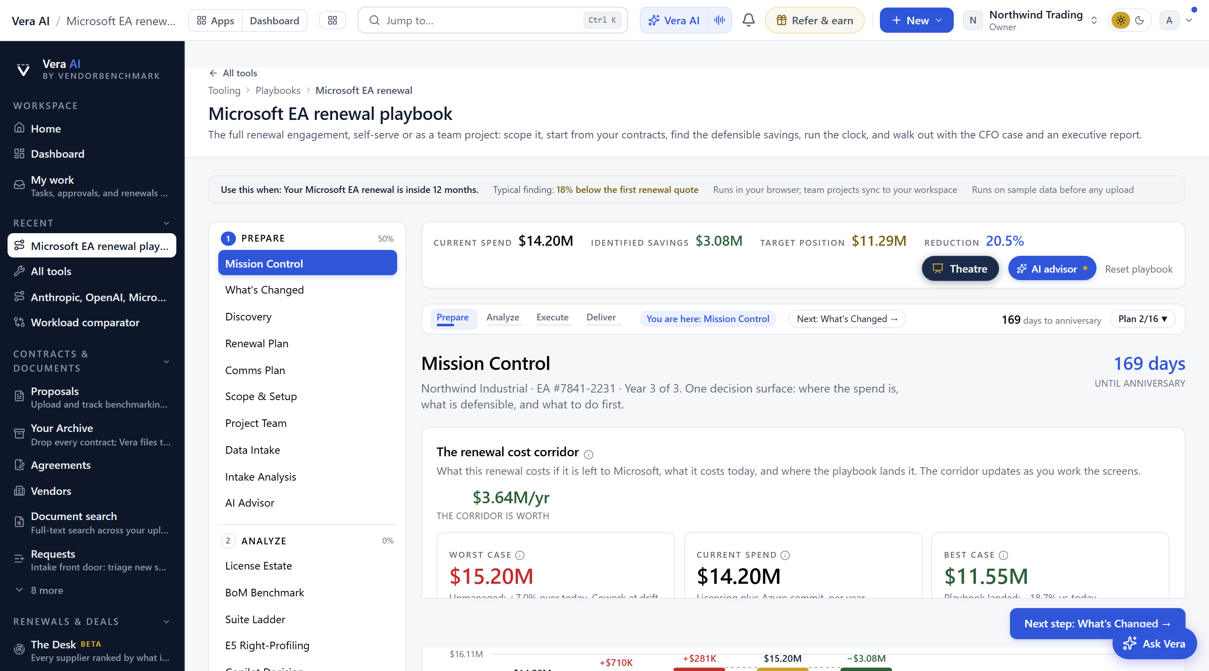Screen dimensions: 1209x671
Task: Click the Home sidebar icon
Action: click(x=19, y=128)
